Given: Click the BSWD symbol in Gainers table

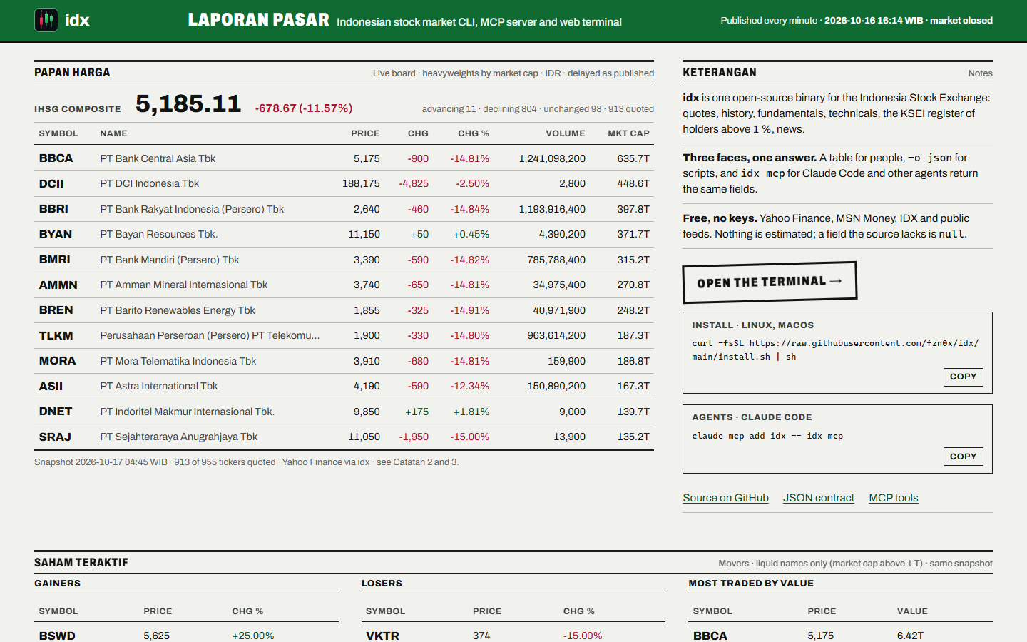Looking at the screenshot, I should tap(57, 636).
